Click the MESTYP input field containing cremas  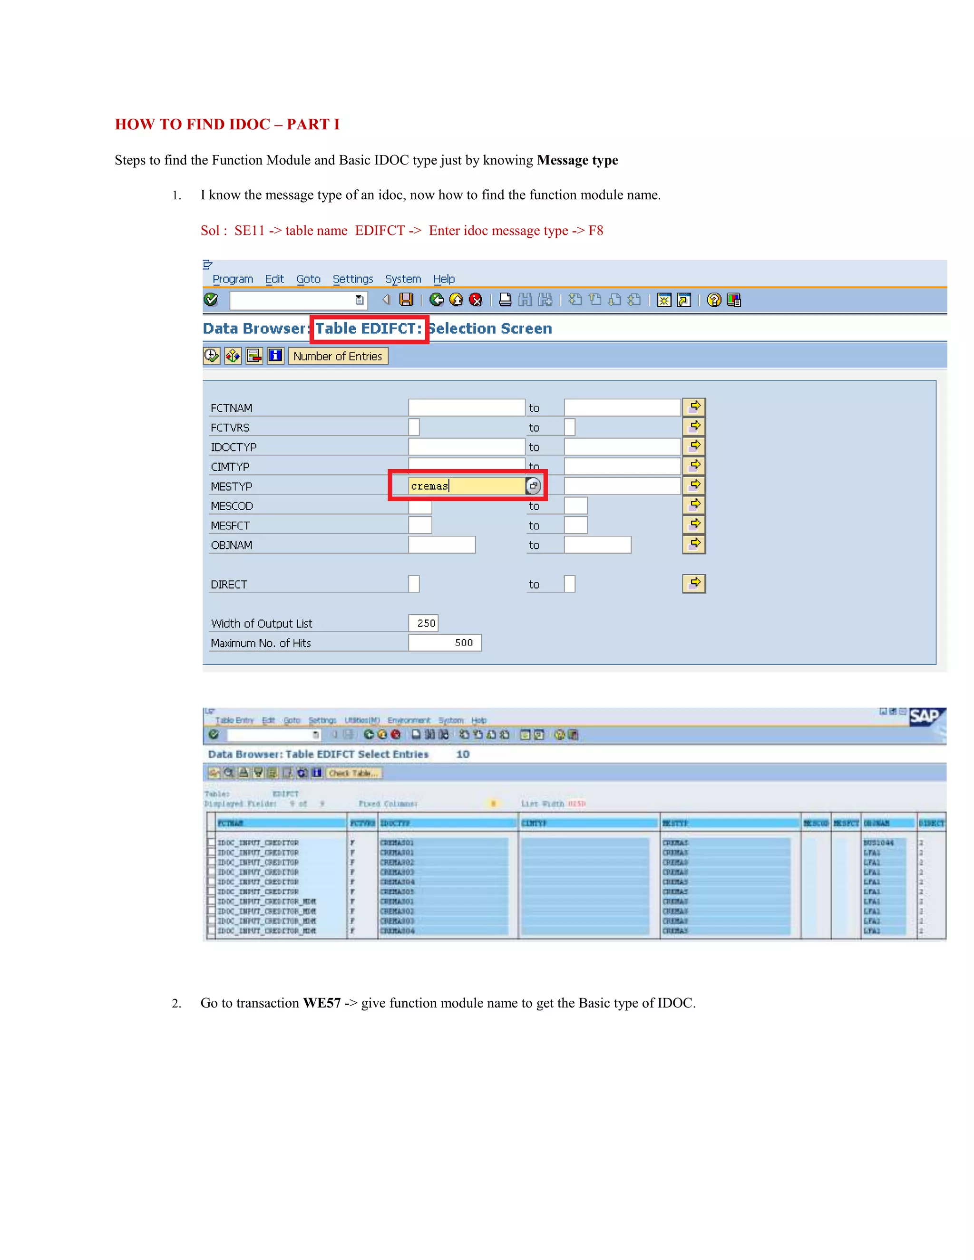pos(466,486)
